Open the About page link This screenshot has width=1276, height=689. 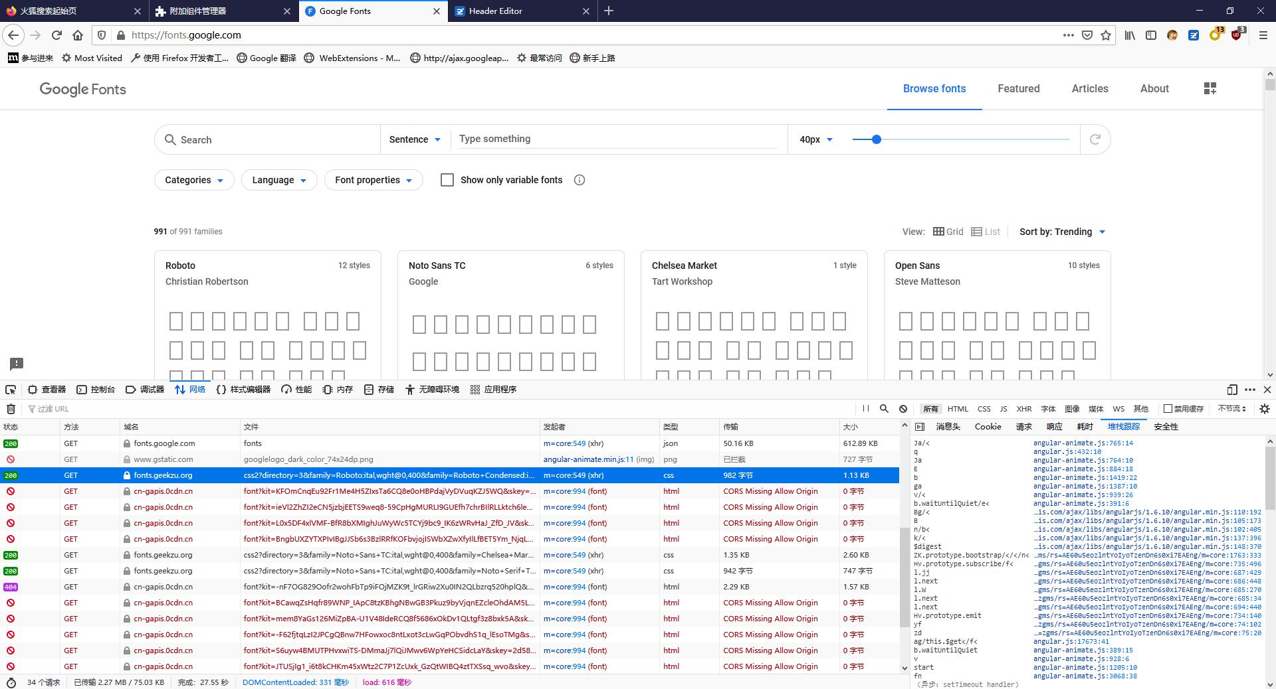point(1154,88)
